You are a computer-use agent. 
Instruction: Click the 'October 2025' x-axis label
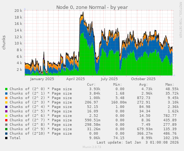tap(143, 79)
